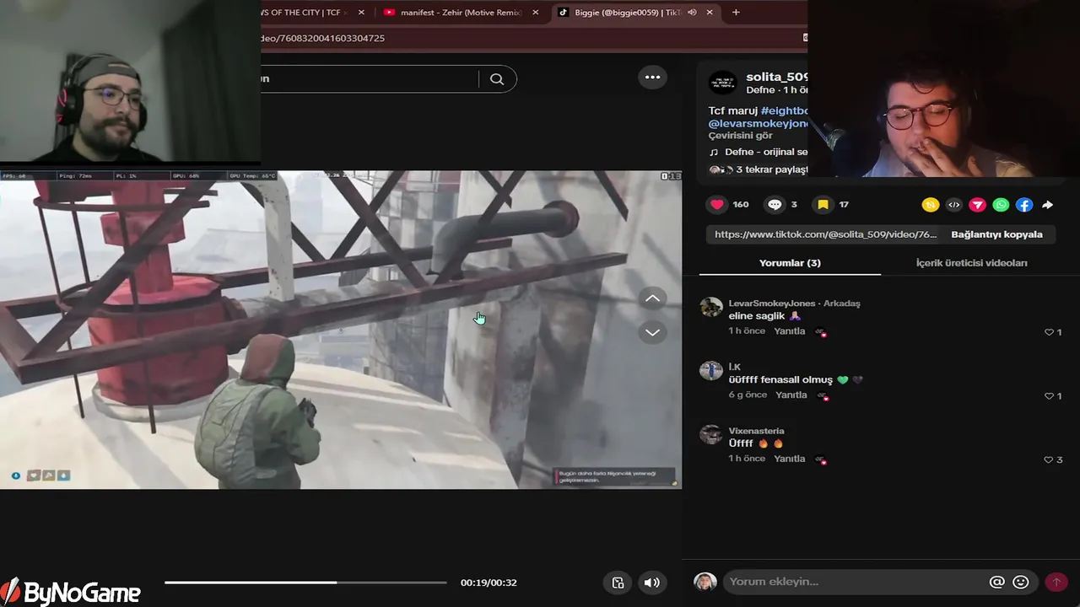The height and width of the screenshot is (607, 1080).
Task: Open the emoji picker in comment box
Action: tap(1021, 582)
